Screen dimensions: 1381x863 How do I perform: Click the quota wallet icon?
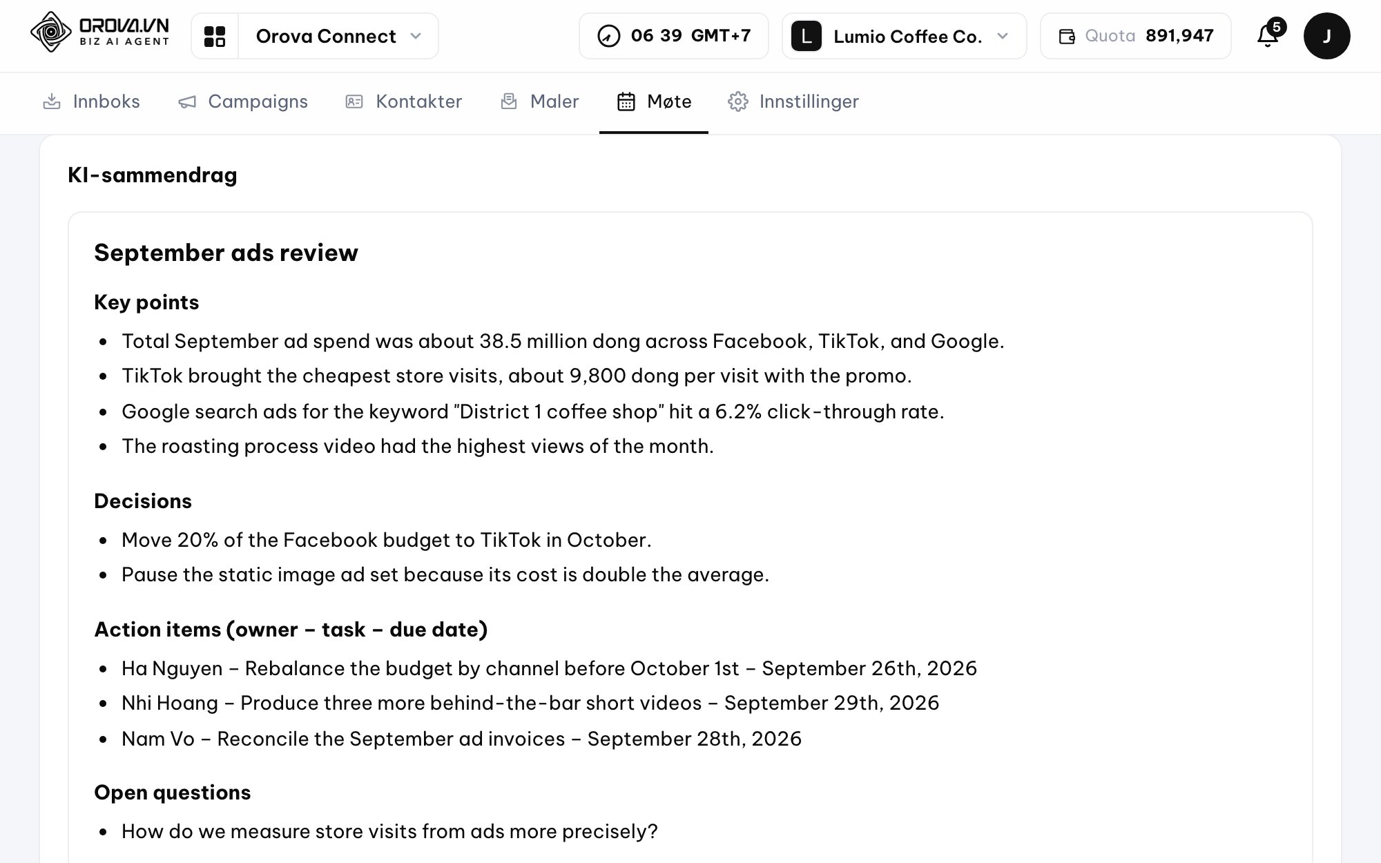[x=1067, y=37]
